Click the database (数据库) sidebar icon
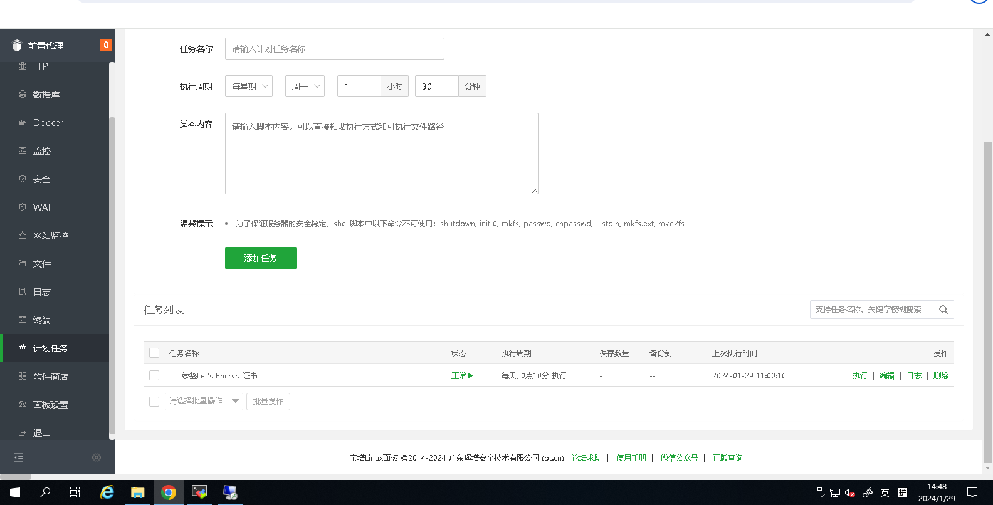Image resolution: width=993 pixels, height=505 pixels. pos(23,94)
